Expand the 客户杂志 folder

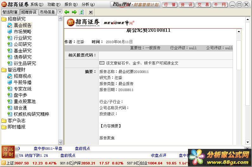coord(4,121)
